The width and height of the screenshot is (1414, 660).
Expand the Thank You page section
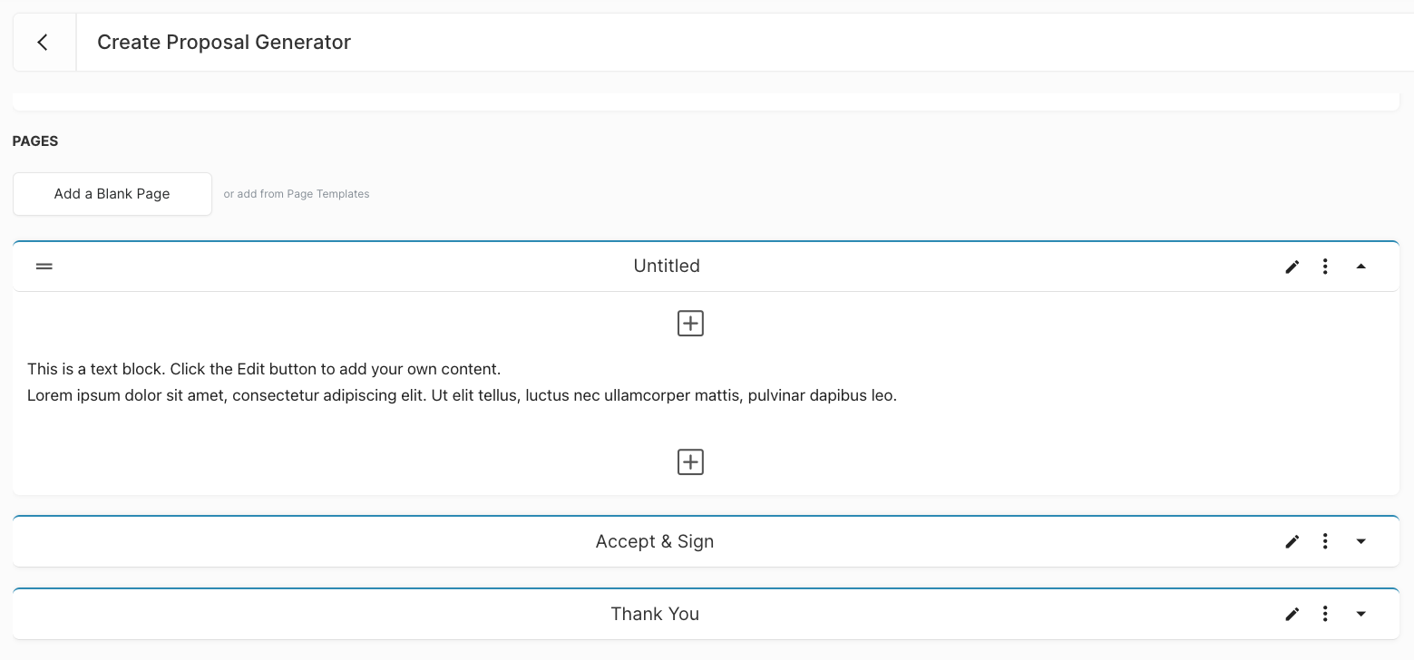click(x=1360, y=614)
